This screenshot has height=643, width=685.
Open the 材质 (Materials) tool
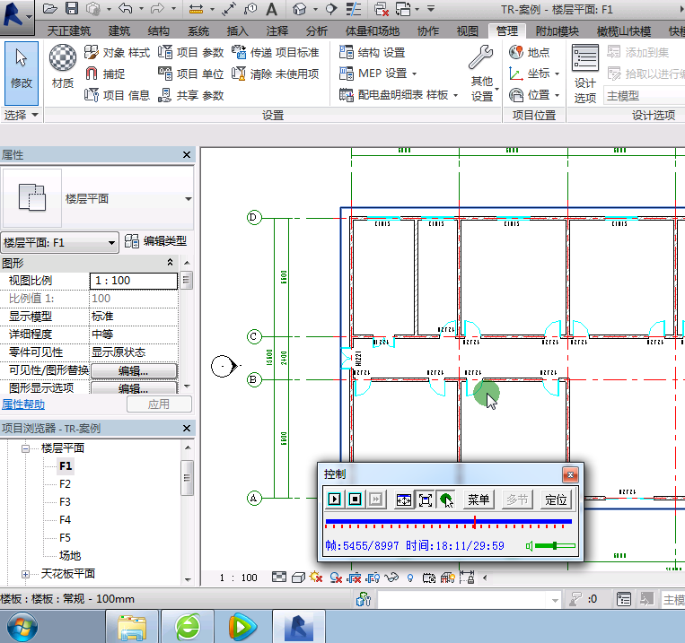click(x=62, y=68)
